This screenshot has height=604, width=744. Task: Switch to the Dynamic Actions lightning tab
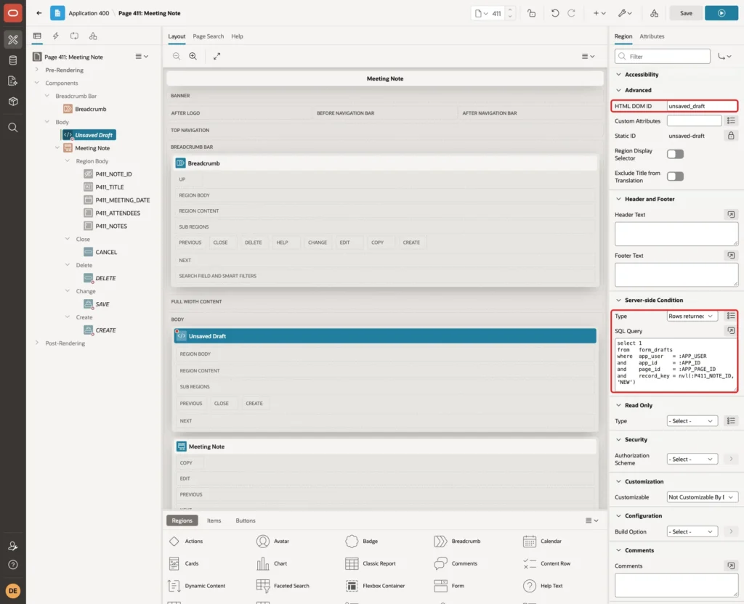[55, 36]
